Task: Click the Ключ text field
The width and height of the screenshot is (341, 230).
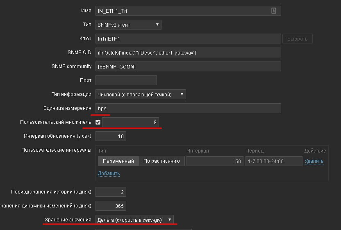Action: coord(188,39)
